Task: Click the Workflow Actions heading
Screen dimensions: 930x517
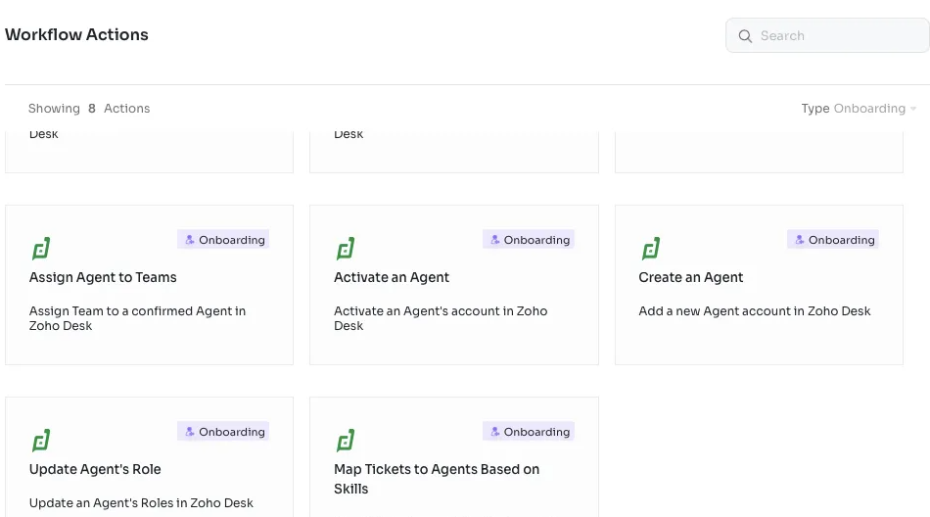Action: pos(76,34)
